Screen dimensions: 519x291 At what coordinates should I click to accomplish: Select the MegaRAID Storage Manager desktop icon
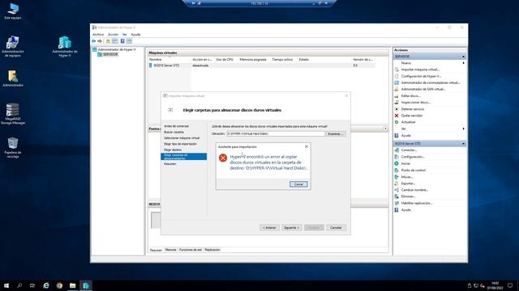(13, 114)
